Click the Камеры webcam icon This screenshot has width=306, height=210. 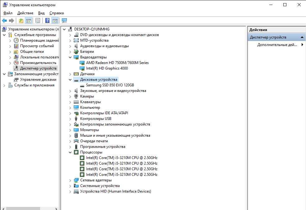76,96
